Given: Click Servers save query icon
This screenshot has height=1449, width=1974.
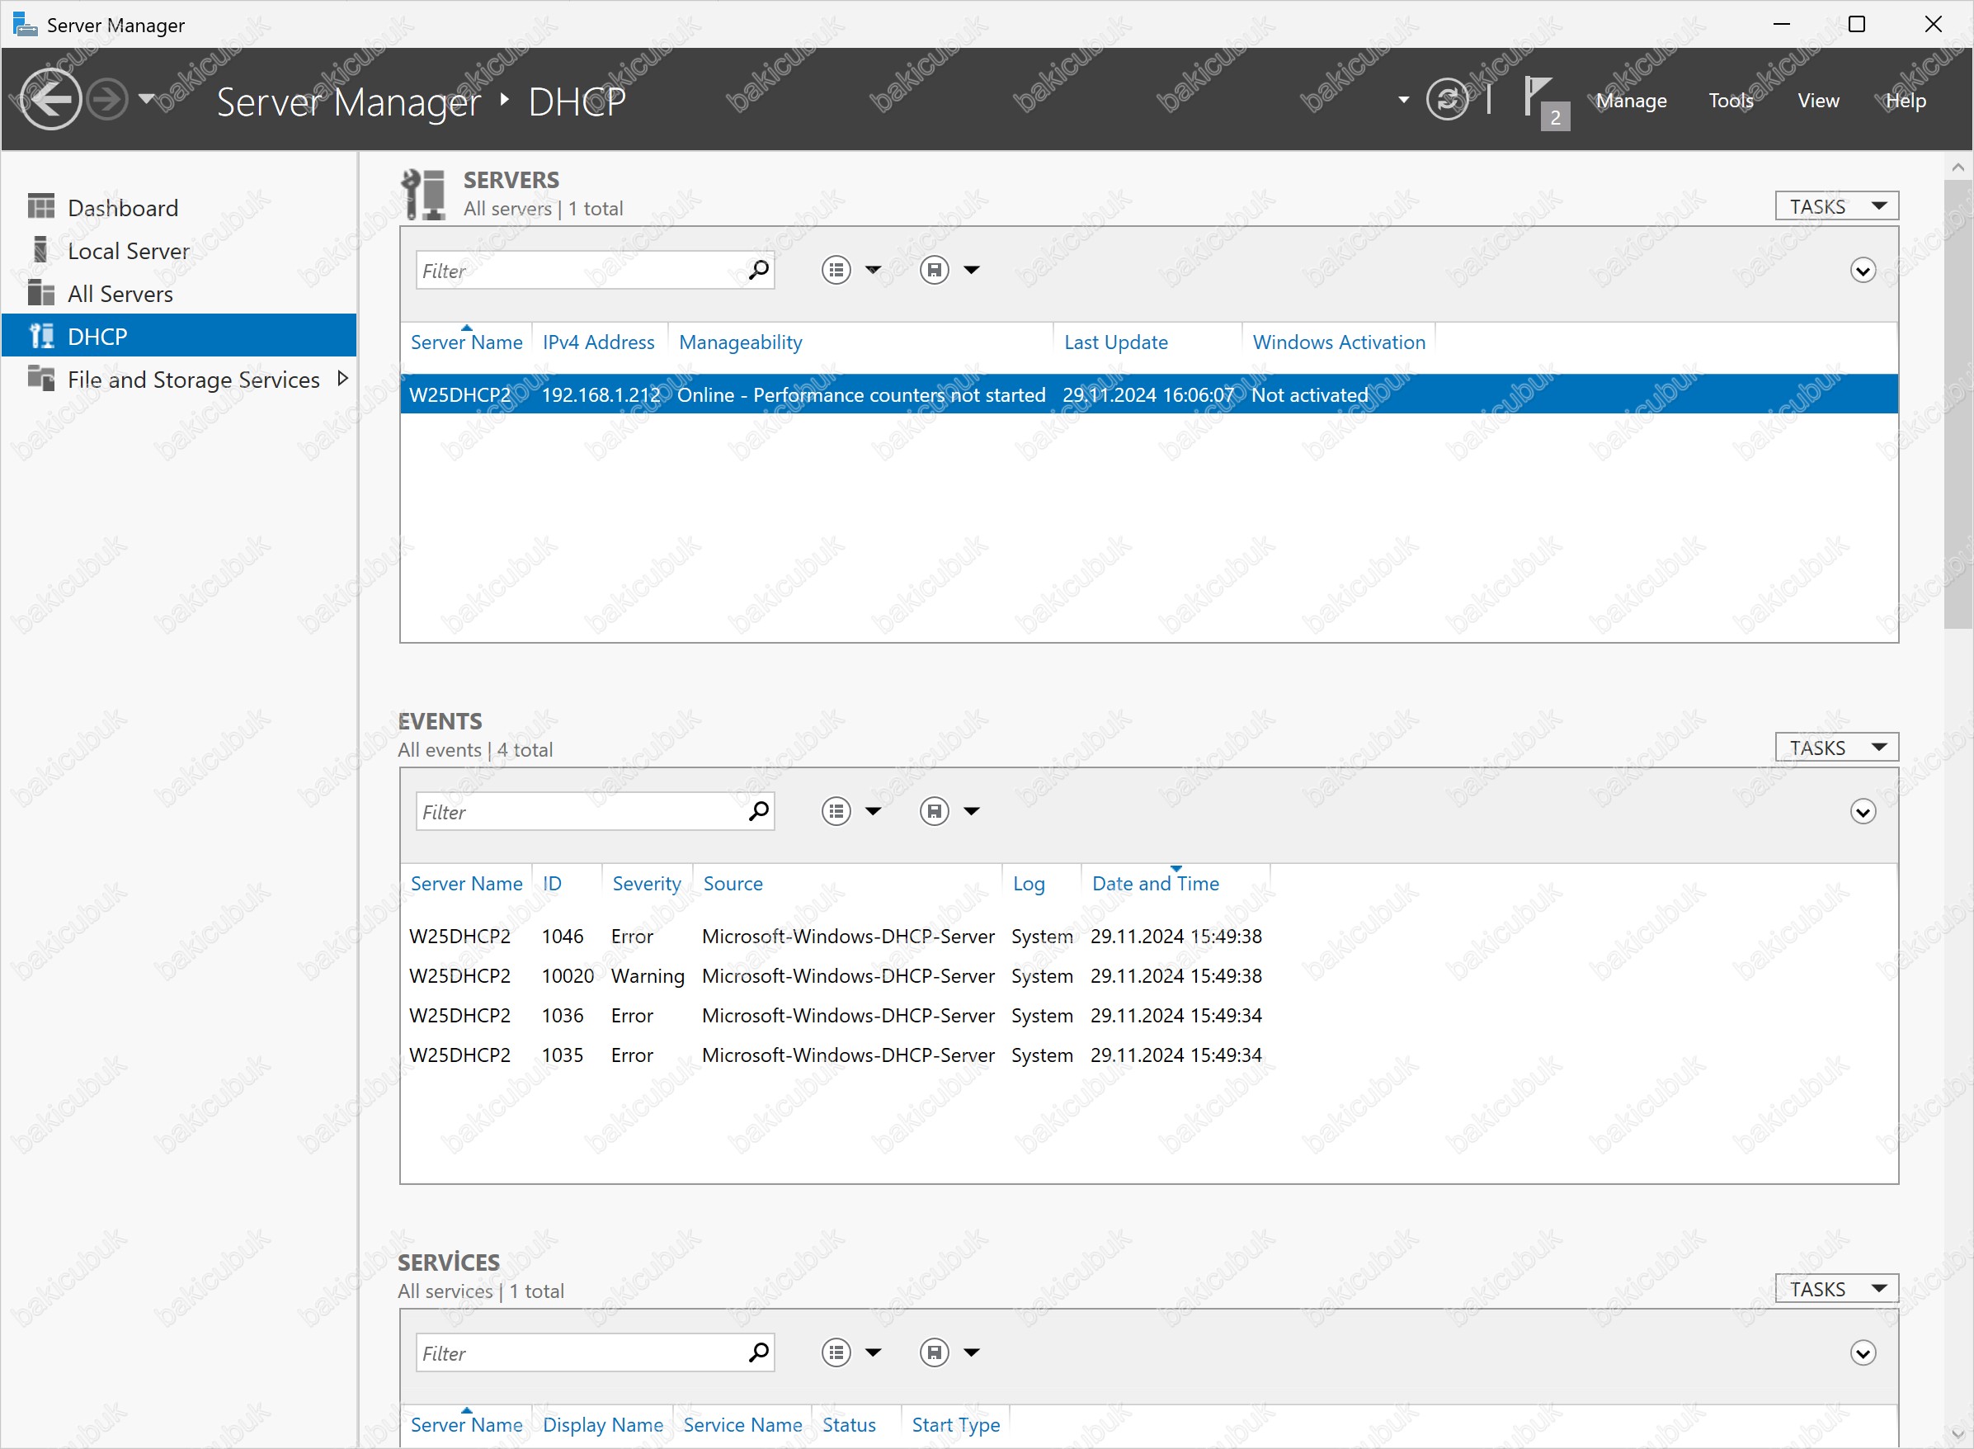Looking at the screenshot, I should pyautogui.click(x=934, y=270).
